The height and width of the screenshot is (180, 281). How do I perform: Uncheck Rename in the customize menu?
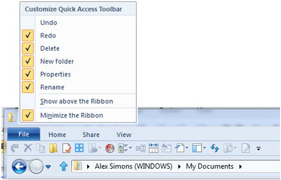(78, 87)
